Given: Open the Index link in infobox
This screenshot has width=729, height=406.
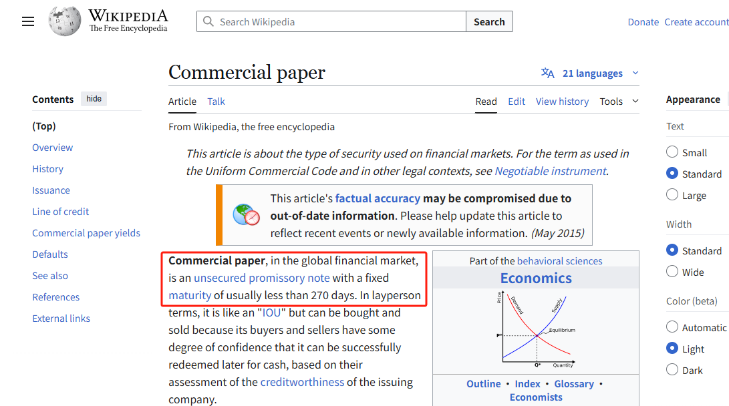Looking at the screenshot, I should coord(527,384).
